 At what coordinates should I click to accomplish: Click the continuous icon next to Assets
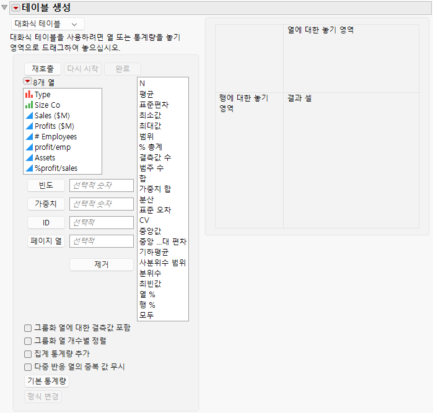(29, 157)
